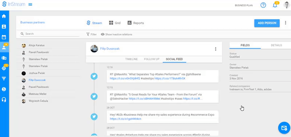This screenshot has height=137, width=291.
Task: Open the dollar sign sidebar icon
Action: tap(4, 89)
